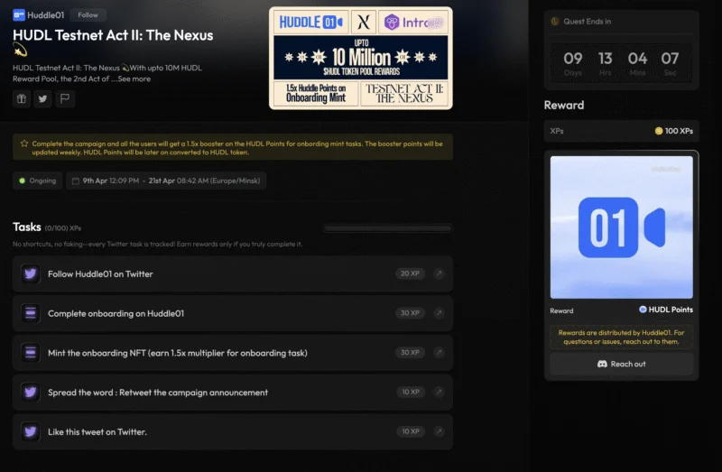Click the 30 XP badge on Complete onboarding
Screen dimensions: 722x472
[x=410, y=313]
